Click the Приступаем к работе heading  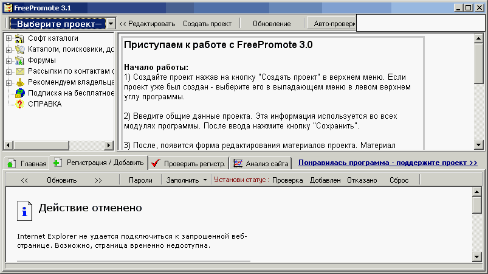point(218,45)
